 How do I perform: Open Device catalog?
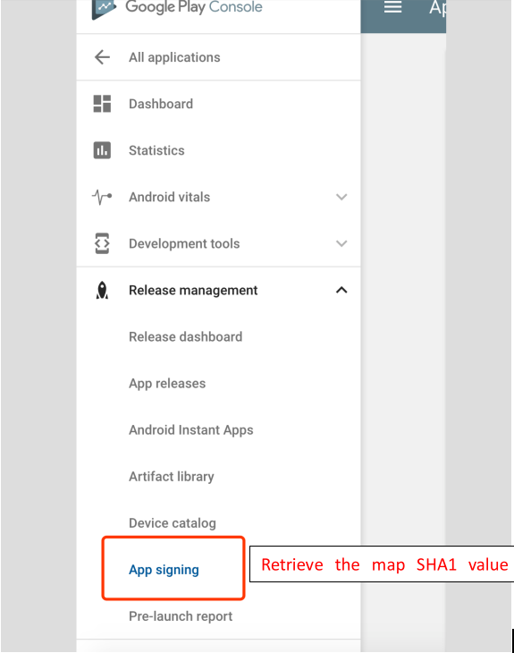click(173, 523)
